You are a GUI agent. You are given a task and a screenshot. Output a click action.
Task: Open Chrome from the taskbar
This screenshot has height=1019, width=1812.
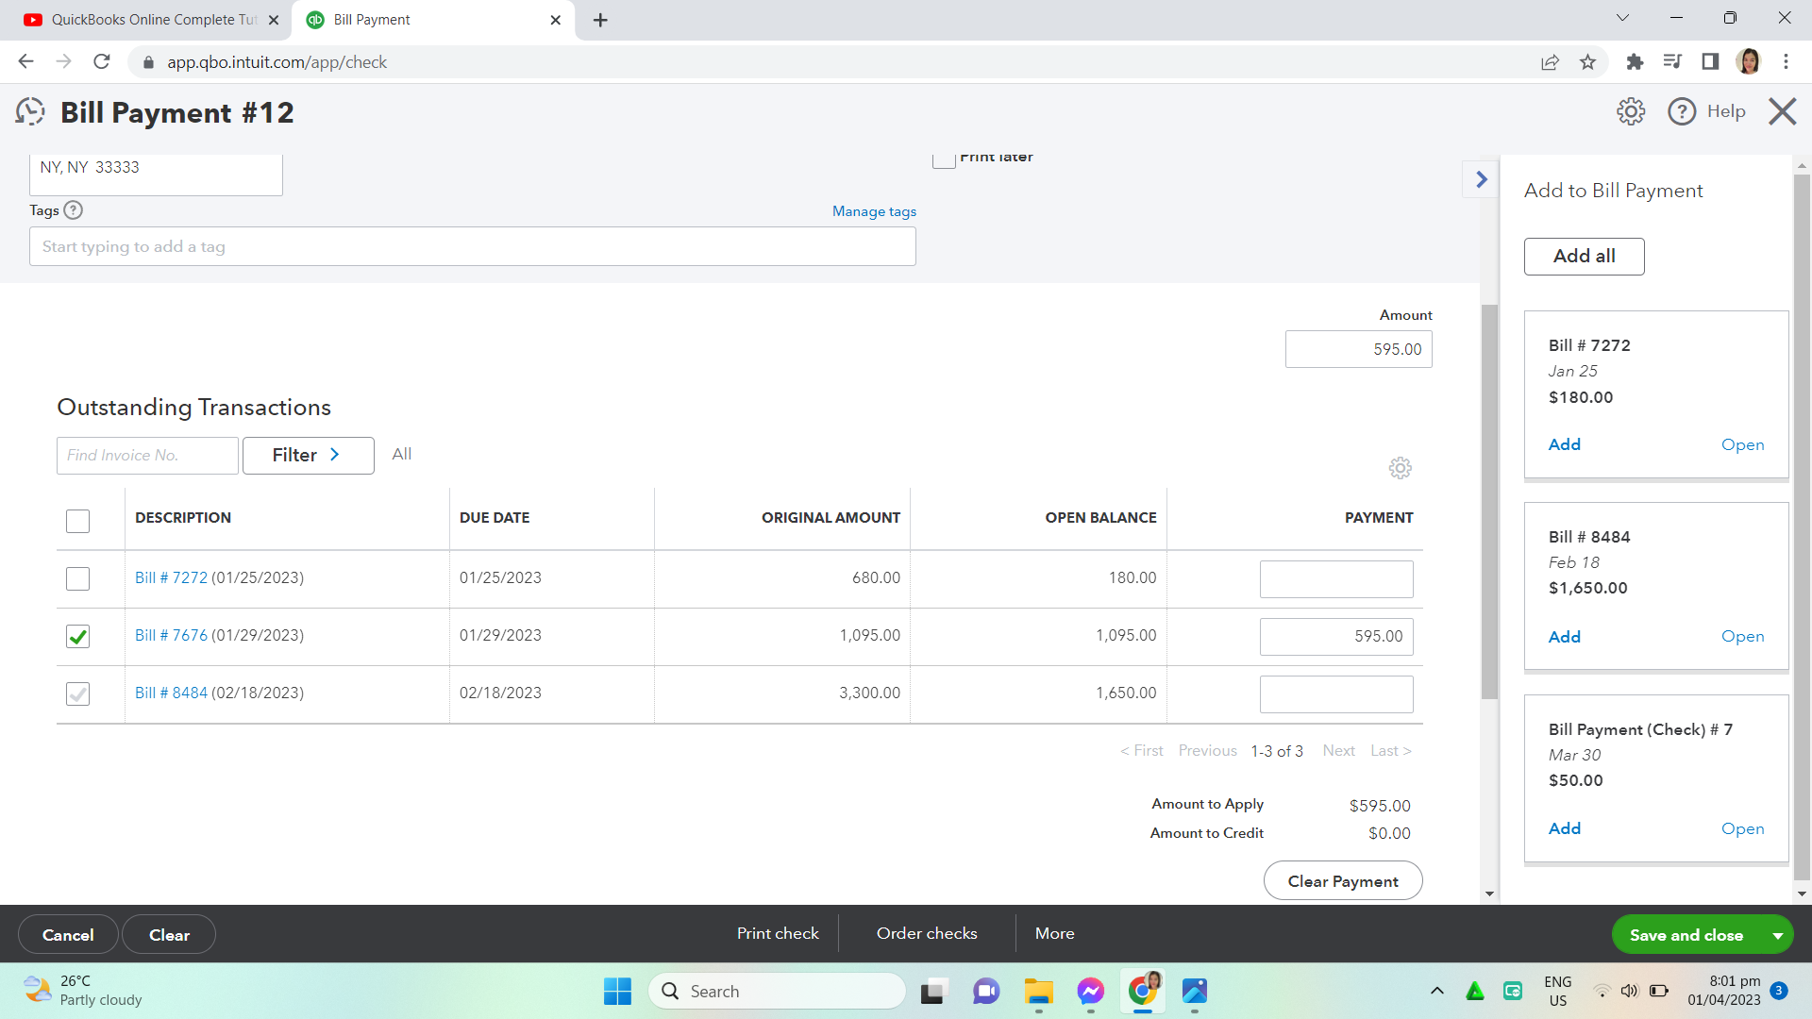click(x=1142, y=991)
